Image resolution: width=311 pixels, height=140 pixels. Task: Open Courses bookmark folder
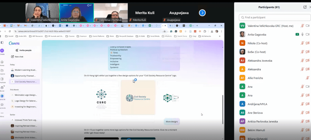pos(70,36)
